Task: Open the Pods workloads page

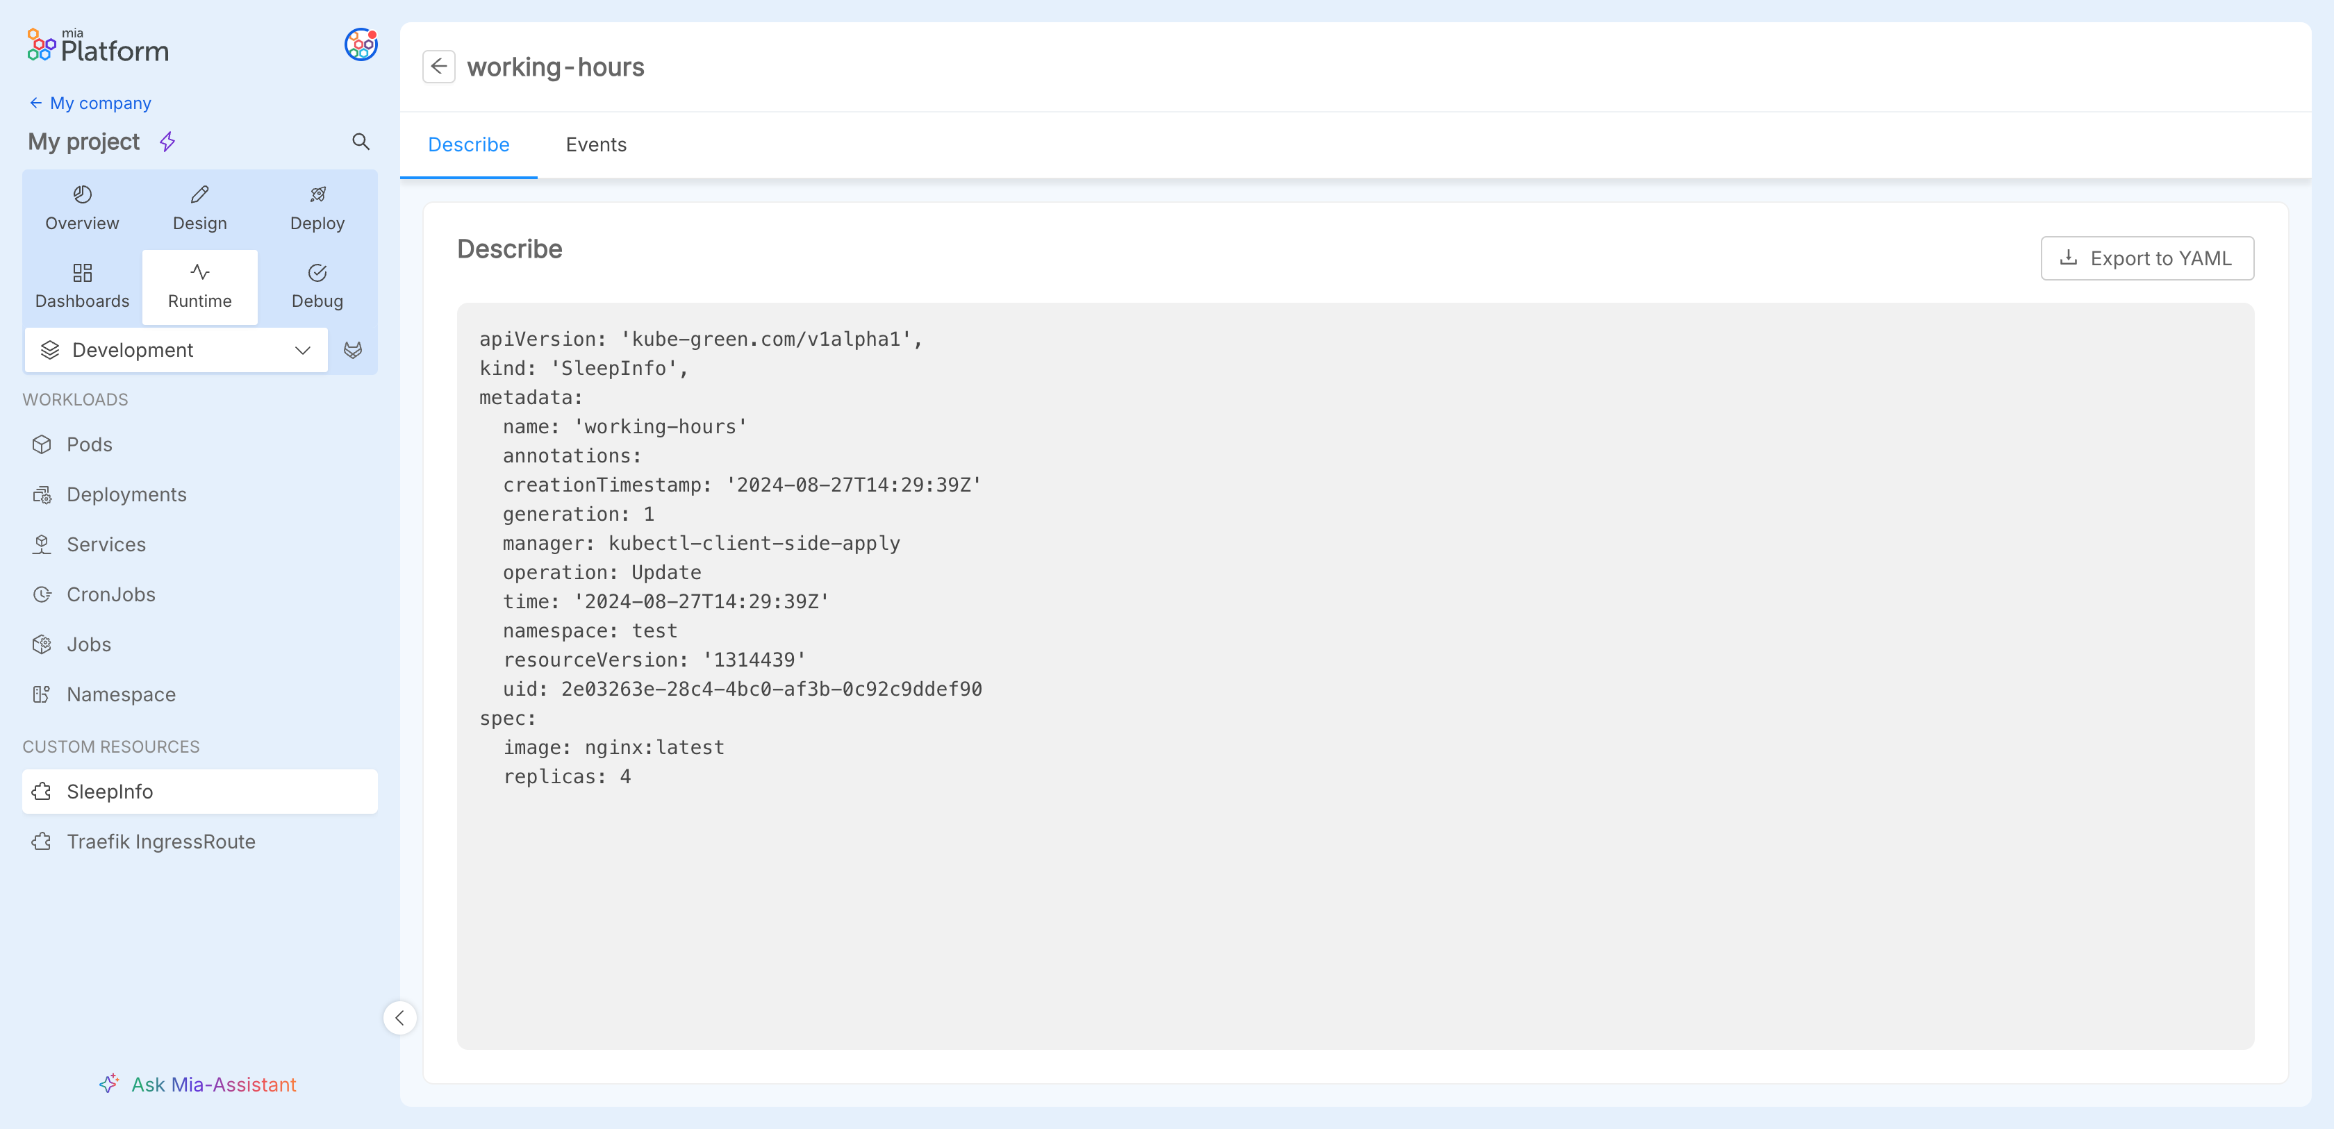Action: (89, 444)
